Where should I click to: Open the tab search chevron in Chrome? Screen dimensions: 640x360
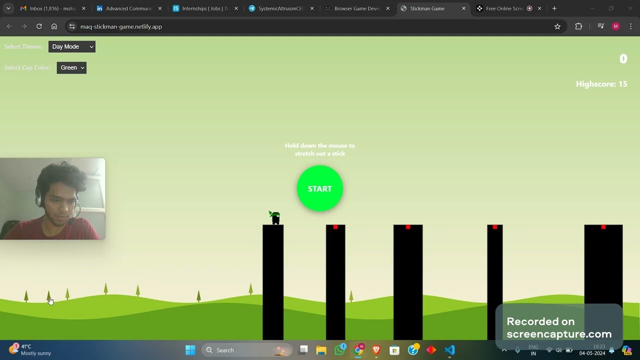[x=8, y=8]
